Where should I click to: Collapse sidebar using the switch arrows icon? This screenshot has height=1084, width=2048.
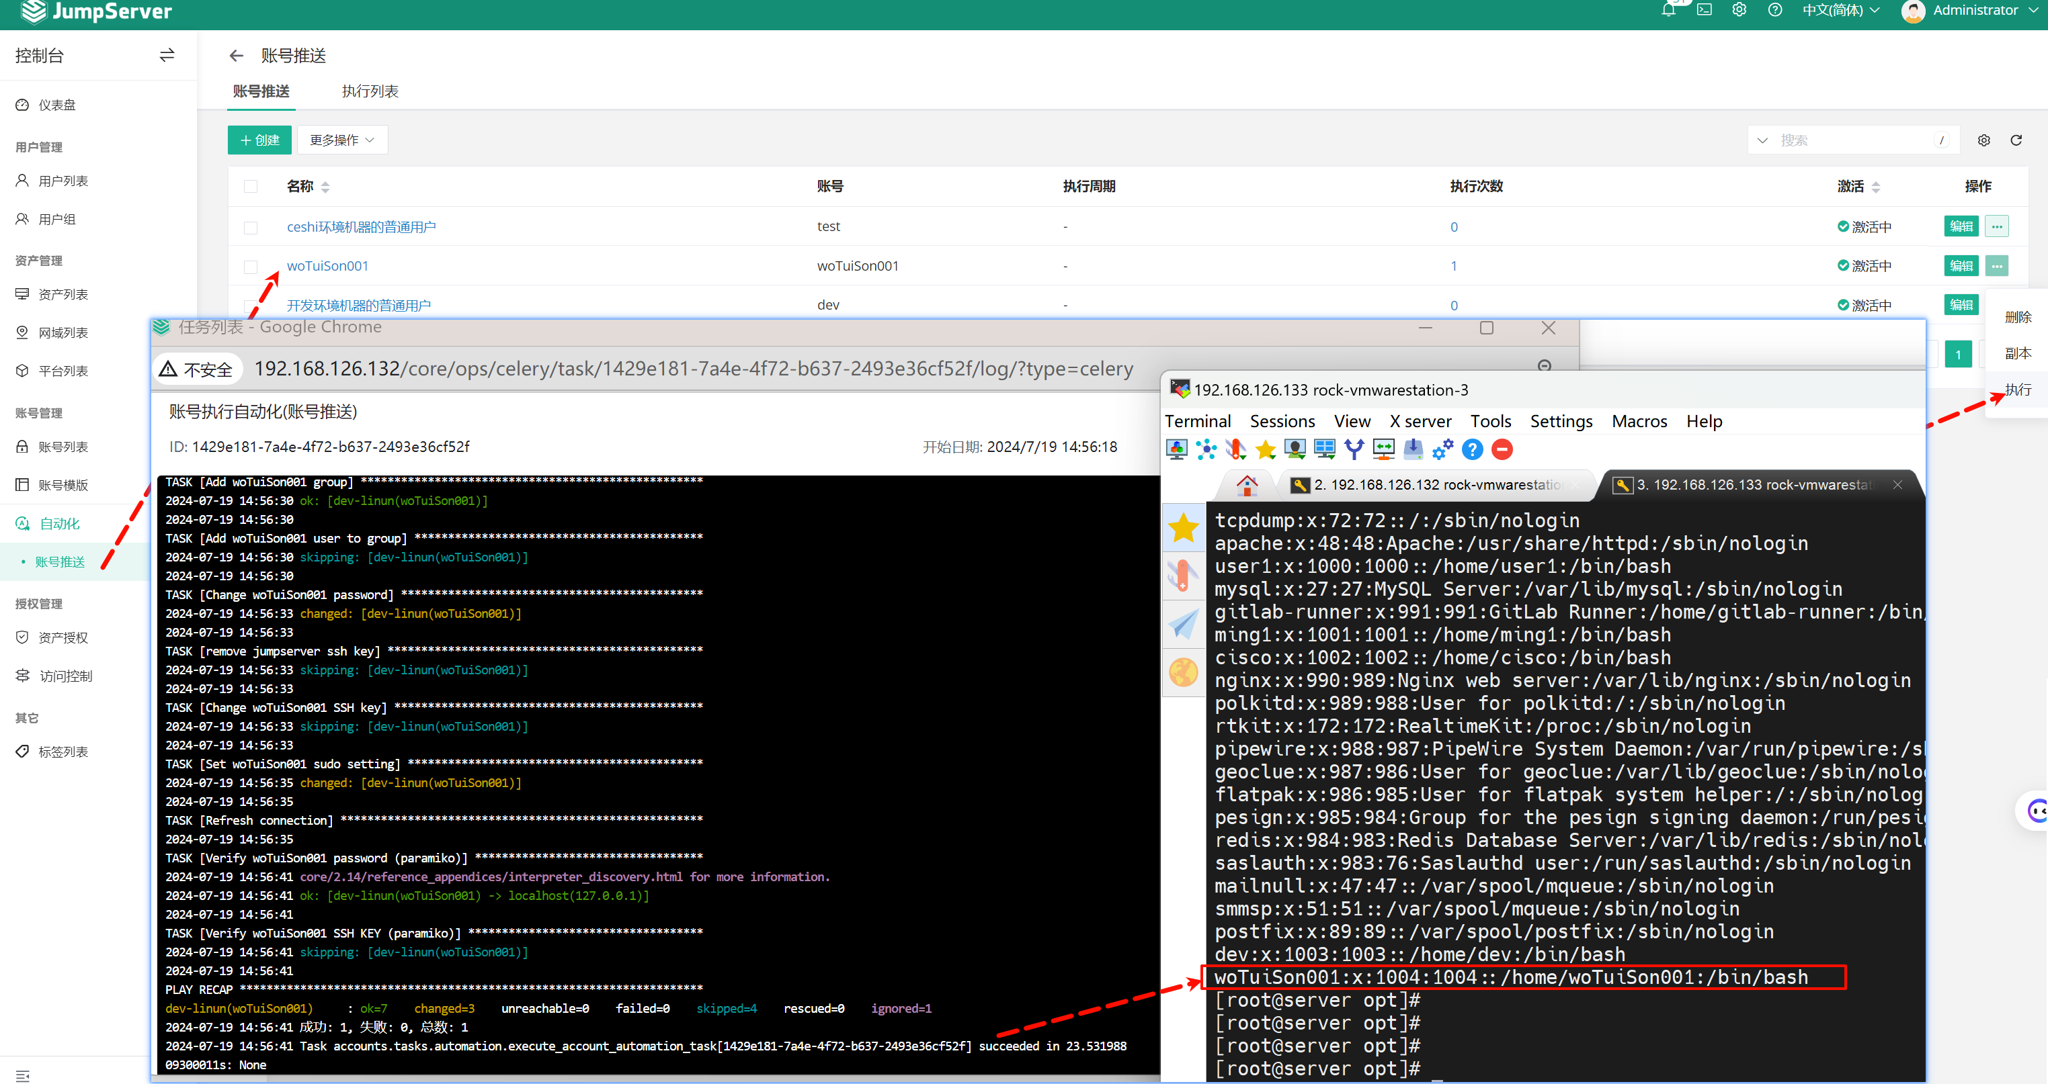point(167,56)
